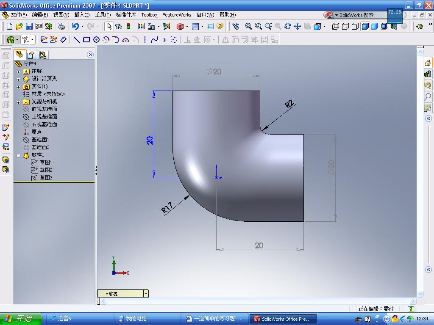Undo the last action
Screen dimensions: 434x325
click(x=75, y=26)
